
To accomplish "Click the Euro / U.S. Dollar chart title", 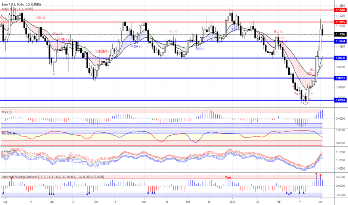I will [x=21, y=4].
